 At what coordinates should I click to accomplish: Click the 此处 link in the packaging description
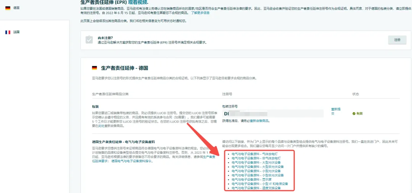[x=101, y=126]
